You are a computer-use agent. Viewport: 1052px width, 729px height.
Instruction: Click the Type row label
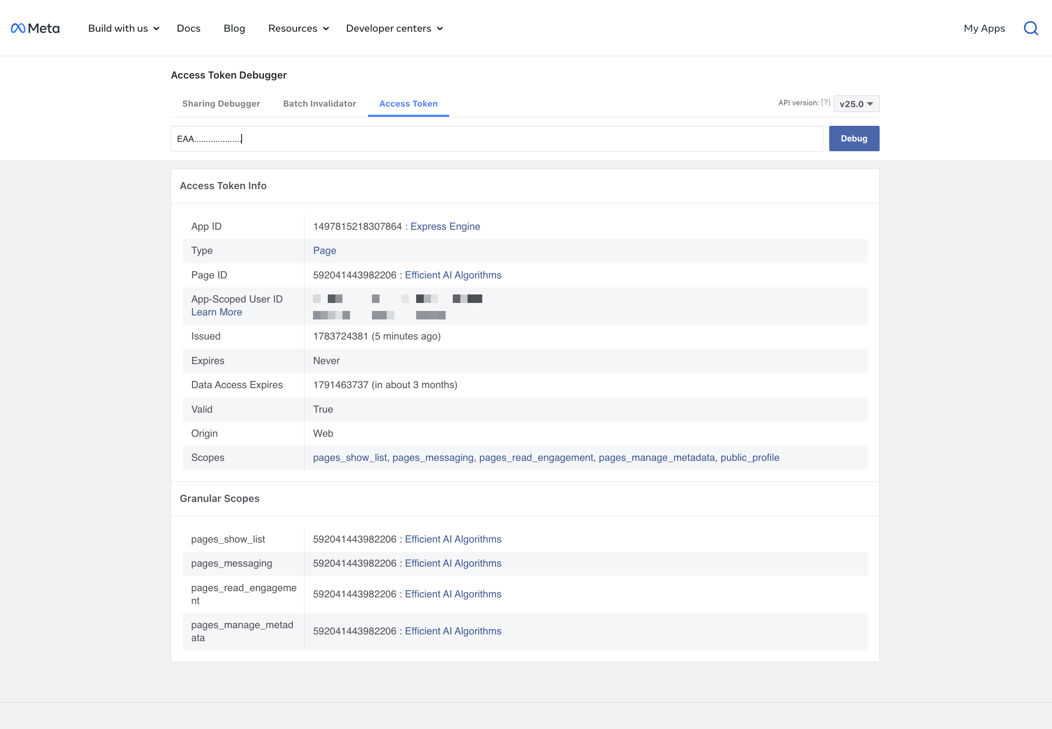coord(202,251)
